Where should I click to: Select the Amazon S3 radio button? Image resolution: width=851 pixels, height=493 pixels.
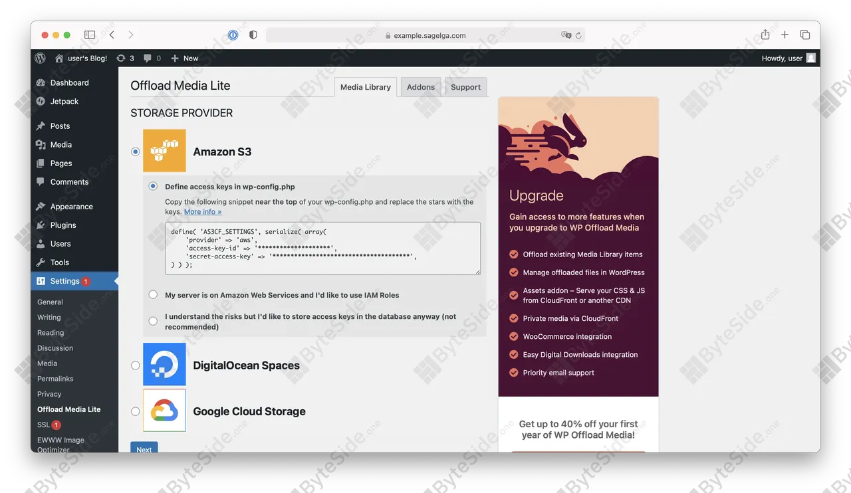point(136,151)
